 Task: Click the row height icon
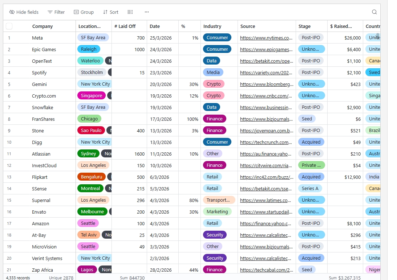click(x=130, y=12)
